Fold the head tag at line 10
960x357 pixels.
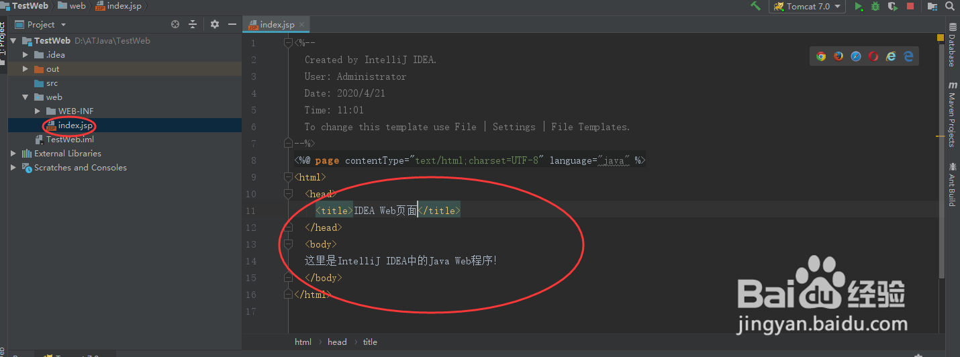[288, 194]
